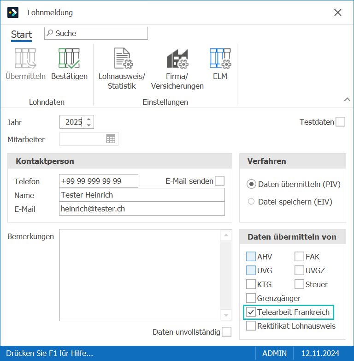354x361 pixels.
Task: Check the Daten unvollständig box
Action: (x=227, y=332)
